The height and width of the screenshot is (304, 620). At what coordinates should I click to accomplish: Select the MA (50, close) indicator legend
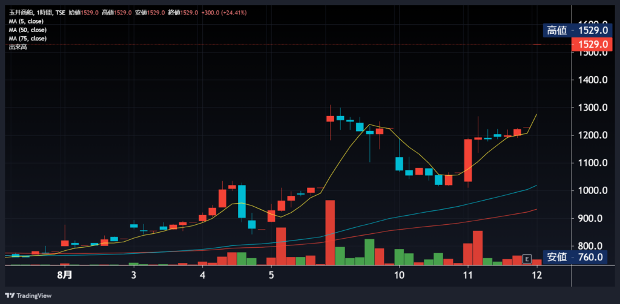[28, 30]
